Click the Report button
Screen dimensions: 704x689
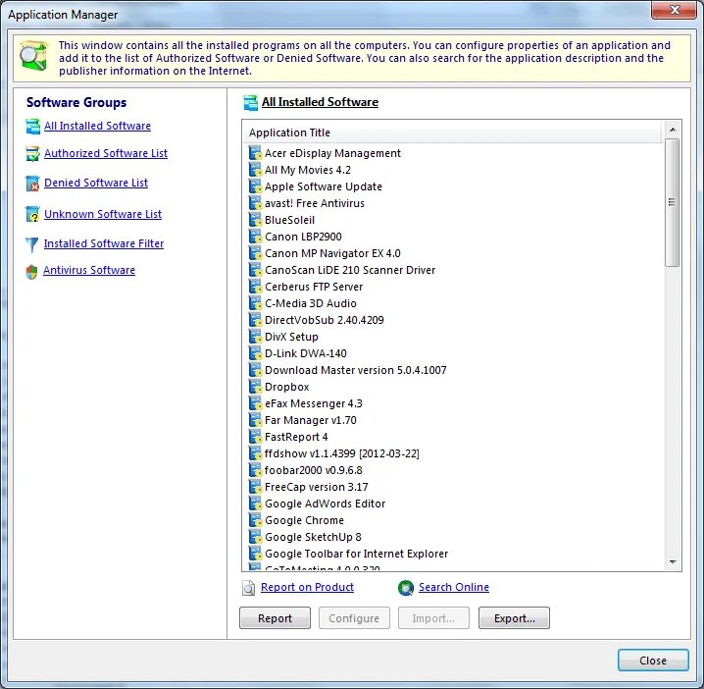click(x=275, y=618)
